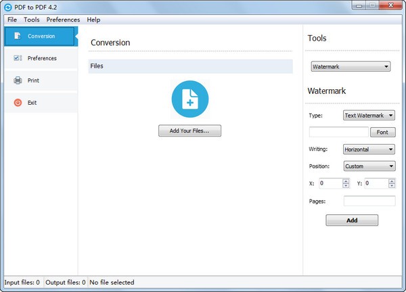Click the Print printer icon in sidebar
This screenshot has width=406, height=292.
[18, 80]
